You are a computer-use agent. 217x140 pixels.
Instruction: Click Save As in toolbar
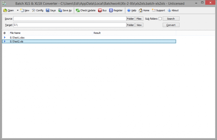pos(65,10)
